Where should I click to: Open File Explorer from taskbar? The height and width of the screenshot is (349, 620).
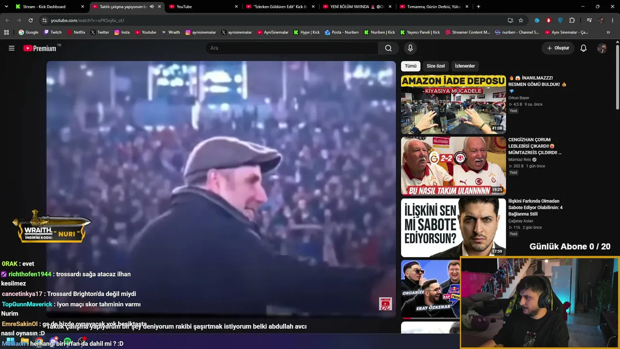tap(25, 341)
